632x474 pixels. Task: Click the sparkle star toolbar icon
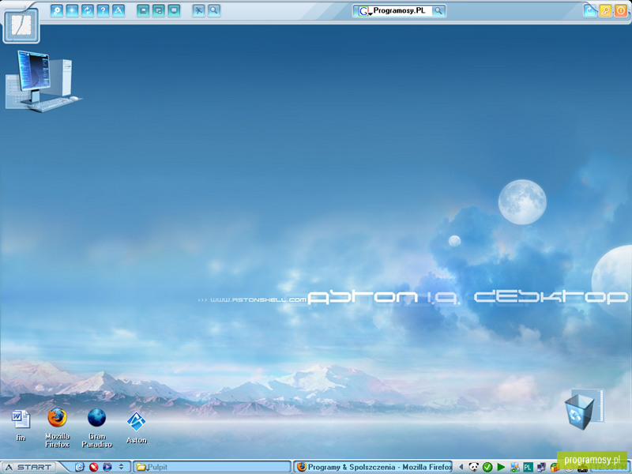tap(72, 10)
